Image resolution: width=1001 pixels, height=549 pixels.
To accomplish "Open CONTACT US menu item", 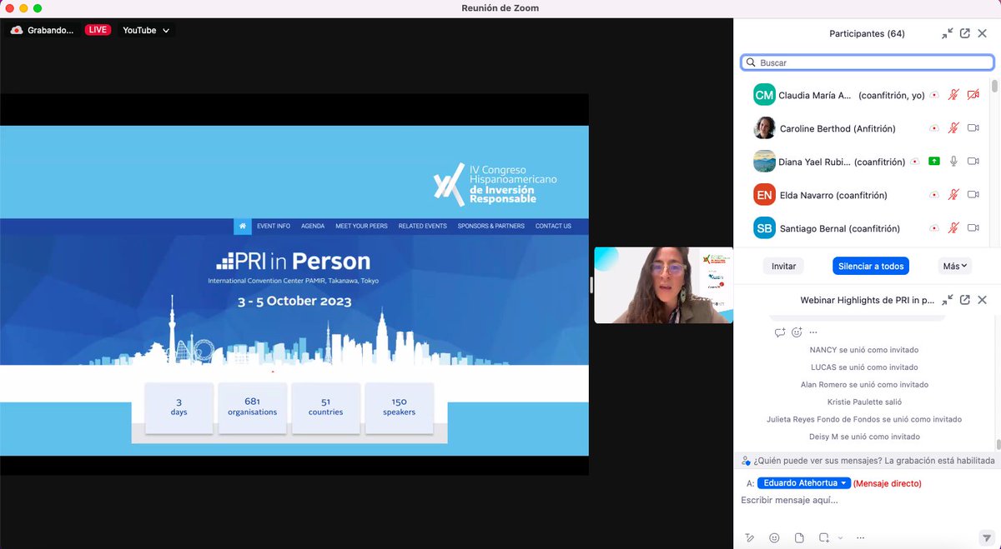I will point(553,226).
